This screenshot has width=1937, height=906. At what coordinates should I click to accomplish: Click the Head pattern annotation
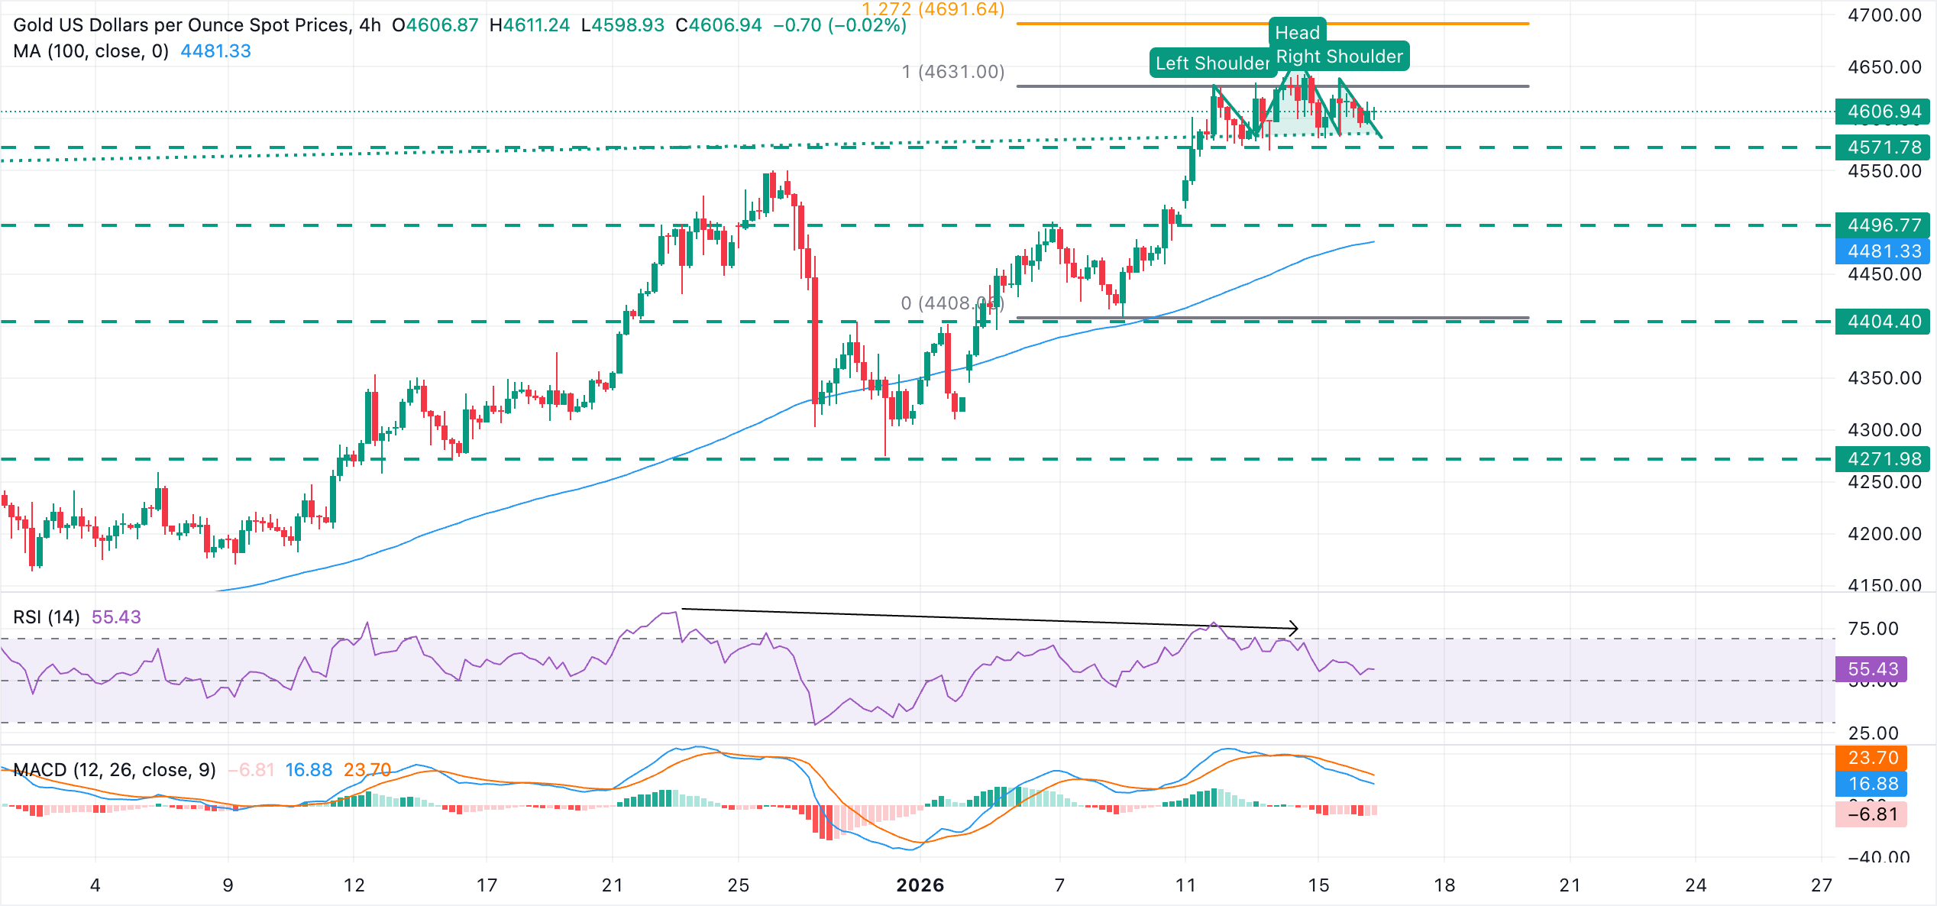1297,33
